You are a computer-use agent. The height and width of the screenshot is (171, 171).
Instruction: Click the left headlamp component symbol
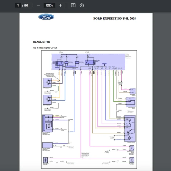click(47, 83)
